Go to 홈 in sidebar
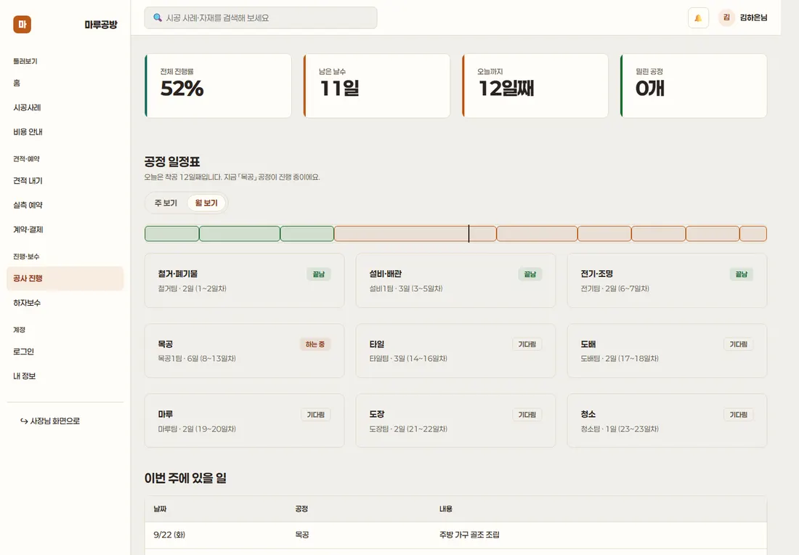This screenshot has width=799, height=555. pyautogui.click(x=65, y=83)
